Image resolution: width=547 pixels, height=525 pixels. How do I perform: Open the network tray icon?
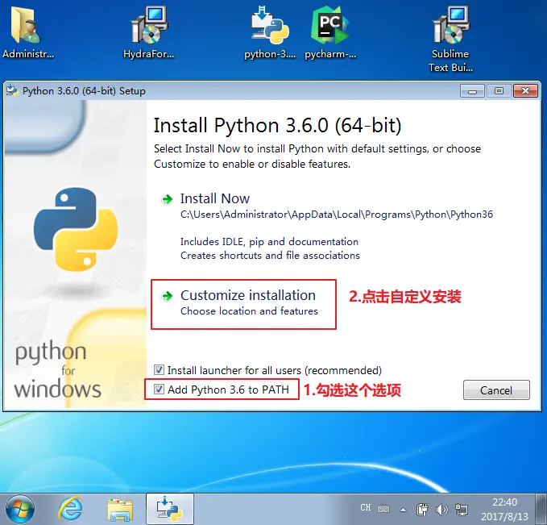[462, 510]
